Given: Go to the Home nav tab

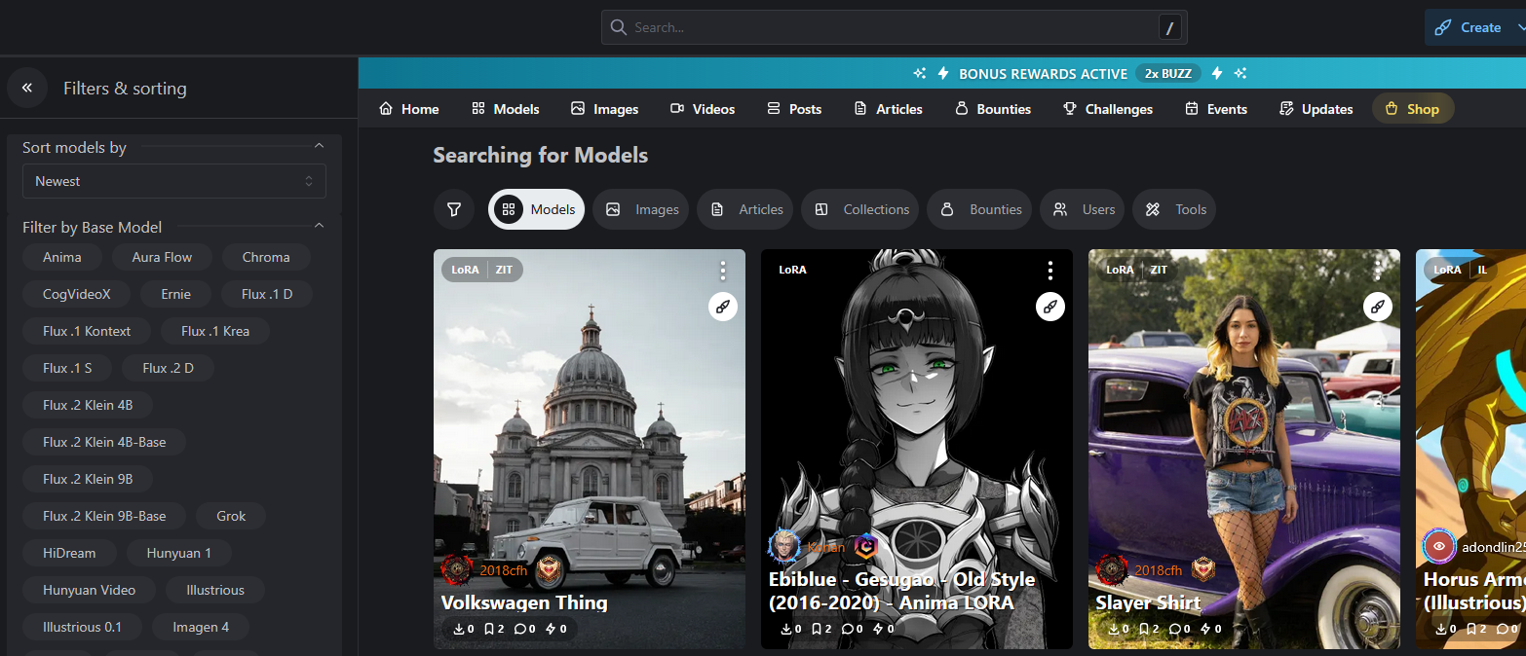Looking at the screenshot, I should pyautogui.click(x=409, y=109).
